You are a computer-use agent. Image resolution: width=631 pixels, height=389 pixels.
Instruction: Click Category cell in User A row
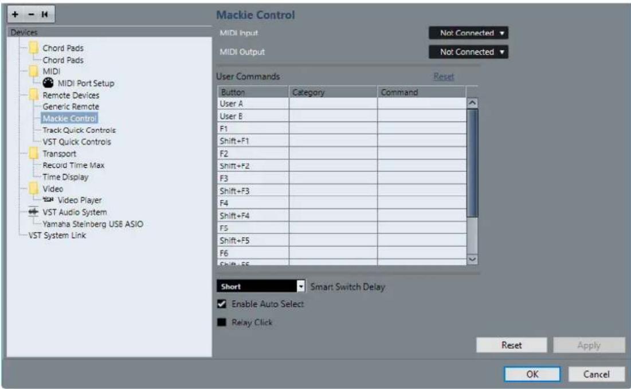tap(333, 104)
